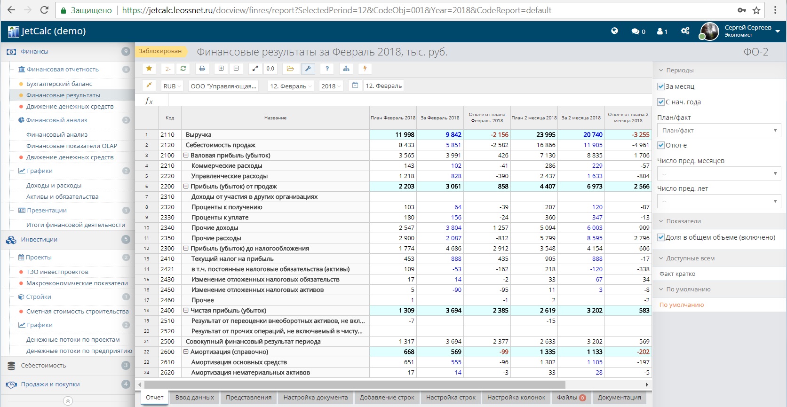The height and width of the screenshot is (407, 787).
Task: Open the 'Настройка колонок' tab
Action: (x=516, y=398)
